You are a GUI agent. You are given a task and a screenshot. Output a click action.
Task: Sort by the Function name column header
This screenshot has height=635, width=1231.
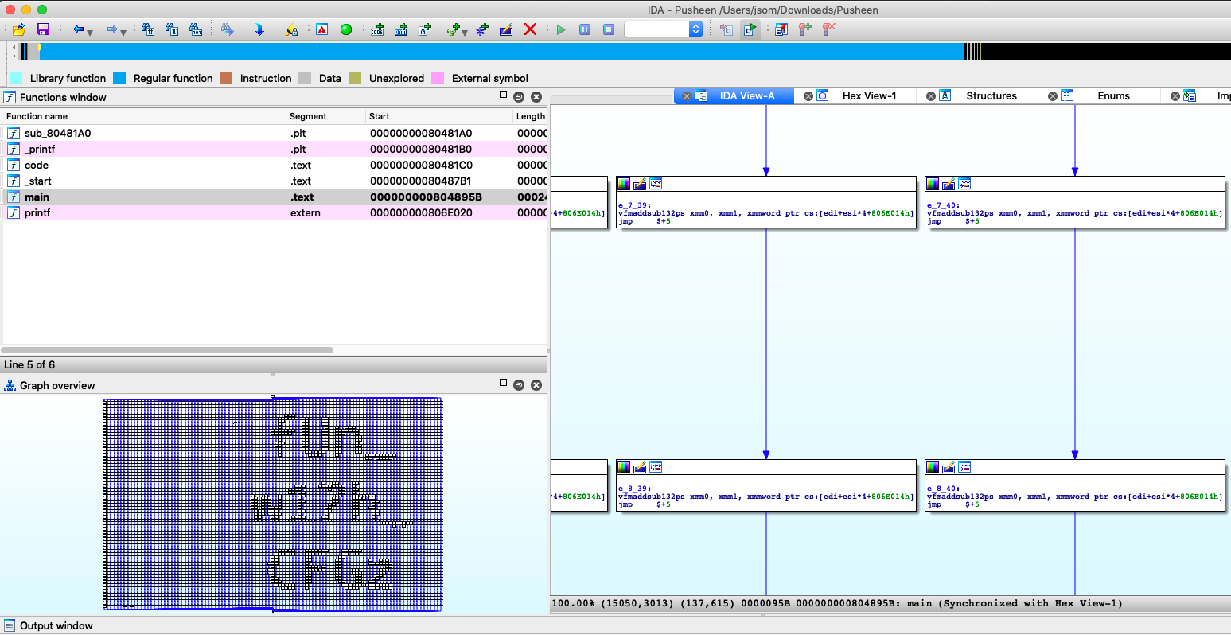coord(144,116)
